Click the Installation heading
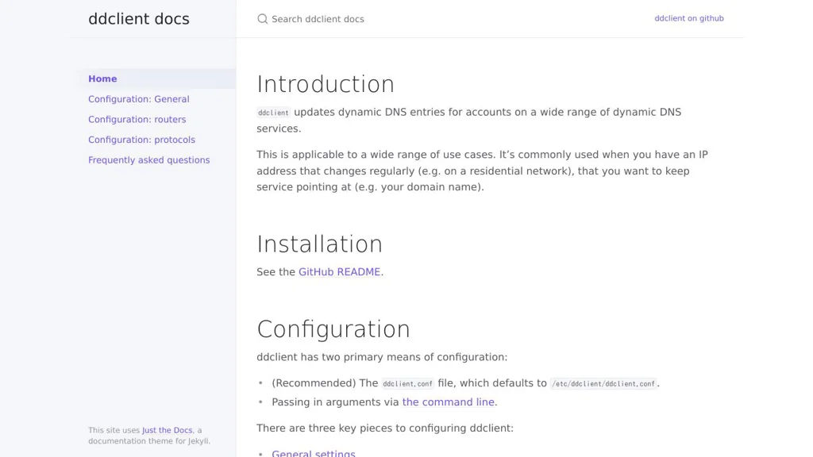This screenshot has height=457, width=813. tap(319, 244)
